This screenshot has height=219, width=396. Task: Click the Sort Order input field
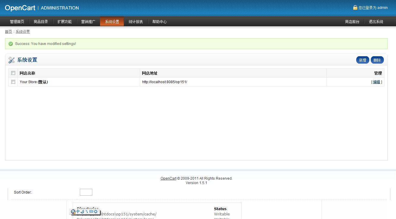tap(86, 192)
